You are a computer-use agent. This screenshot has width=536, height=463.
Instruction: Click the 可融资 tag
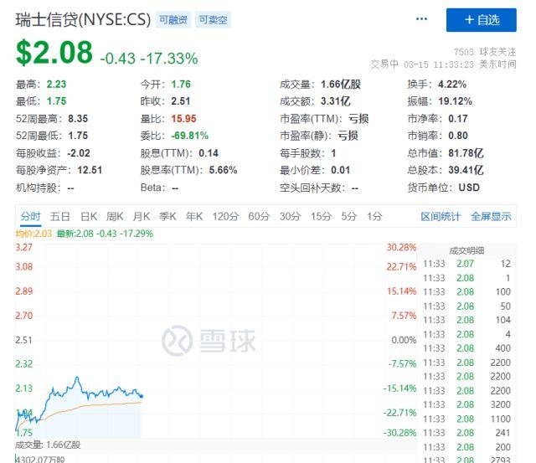[x=173, y=19]
